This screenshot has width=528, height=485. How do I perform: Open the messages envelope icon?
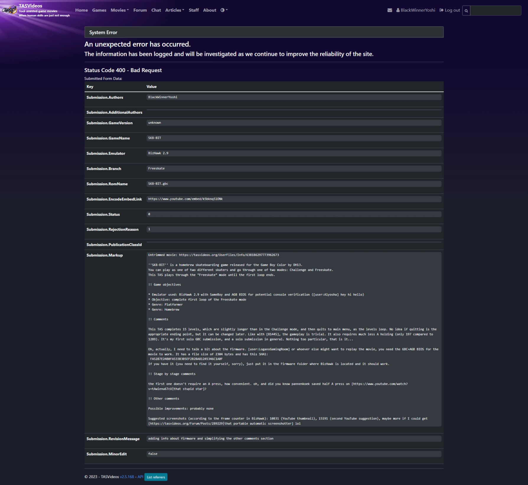390,10
